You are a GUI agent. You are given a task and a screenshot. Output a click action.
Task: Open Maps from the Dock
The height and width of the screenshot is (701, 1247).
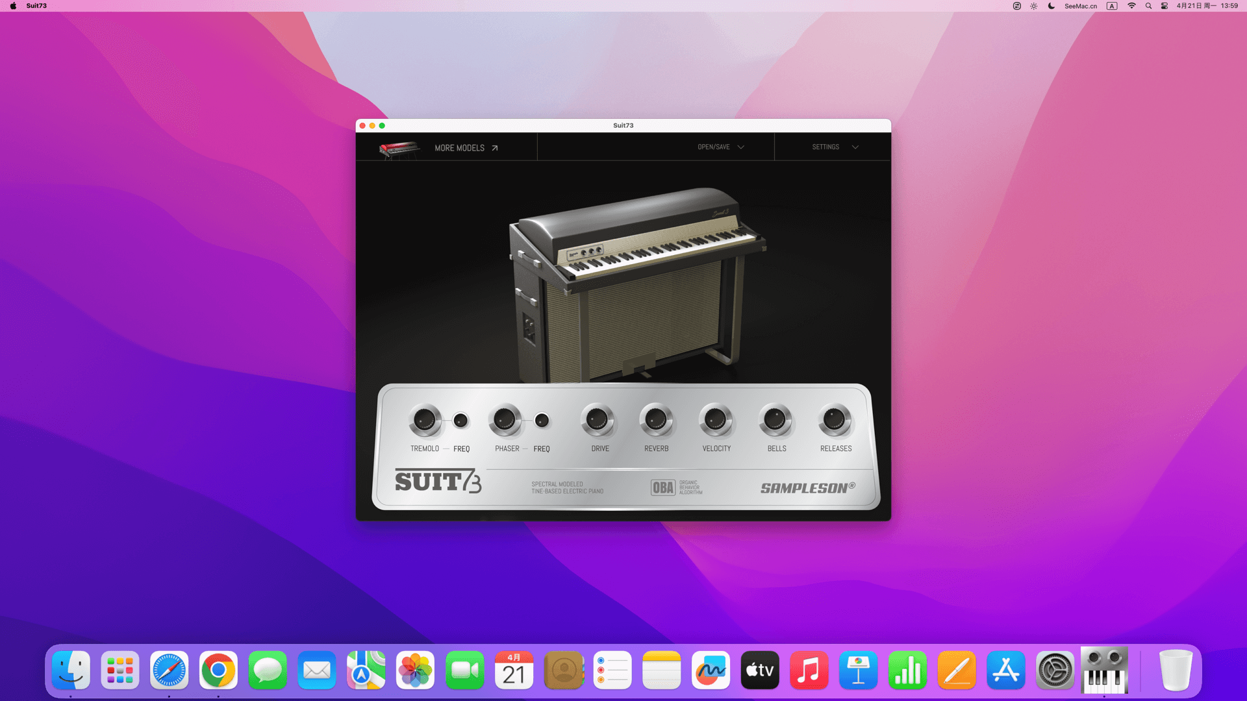366,670
